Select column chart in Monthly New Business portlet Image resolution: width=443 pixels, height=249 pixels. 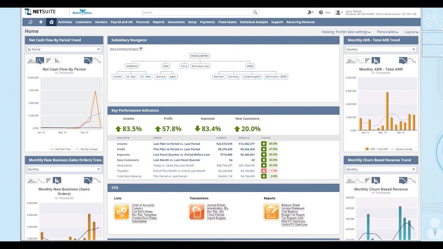pyautogui.click(x=57, y=181)
